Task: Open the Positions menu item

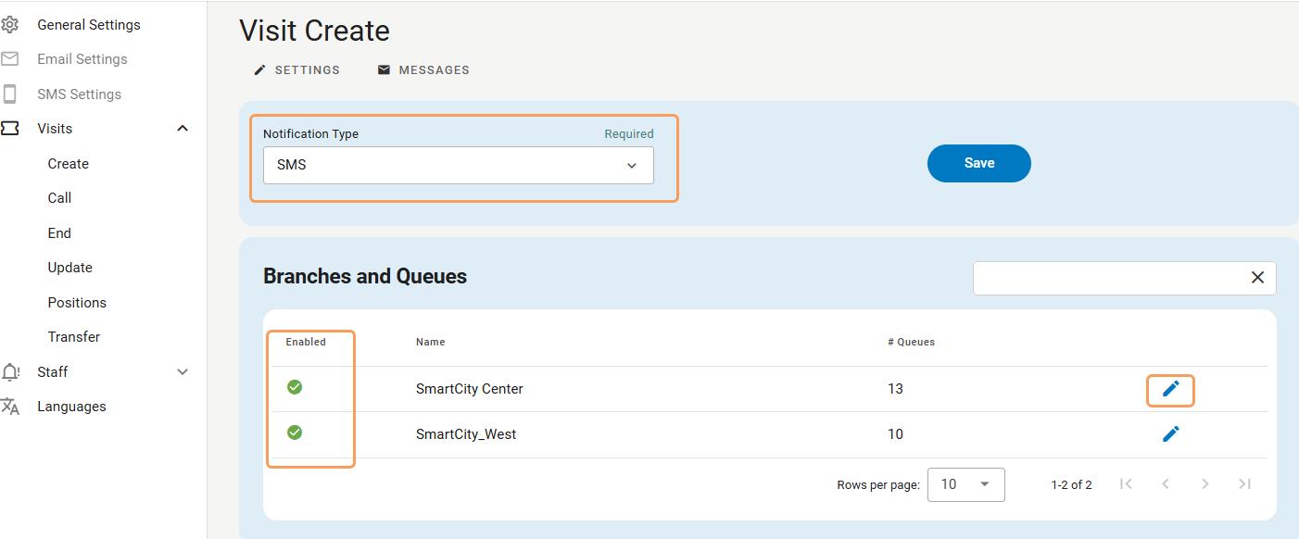Action: tap(77, 303)
